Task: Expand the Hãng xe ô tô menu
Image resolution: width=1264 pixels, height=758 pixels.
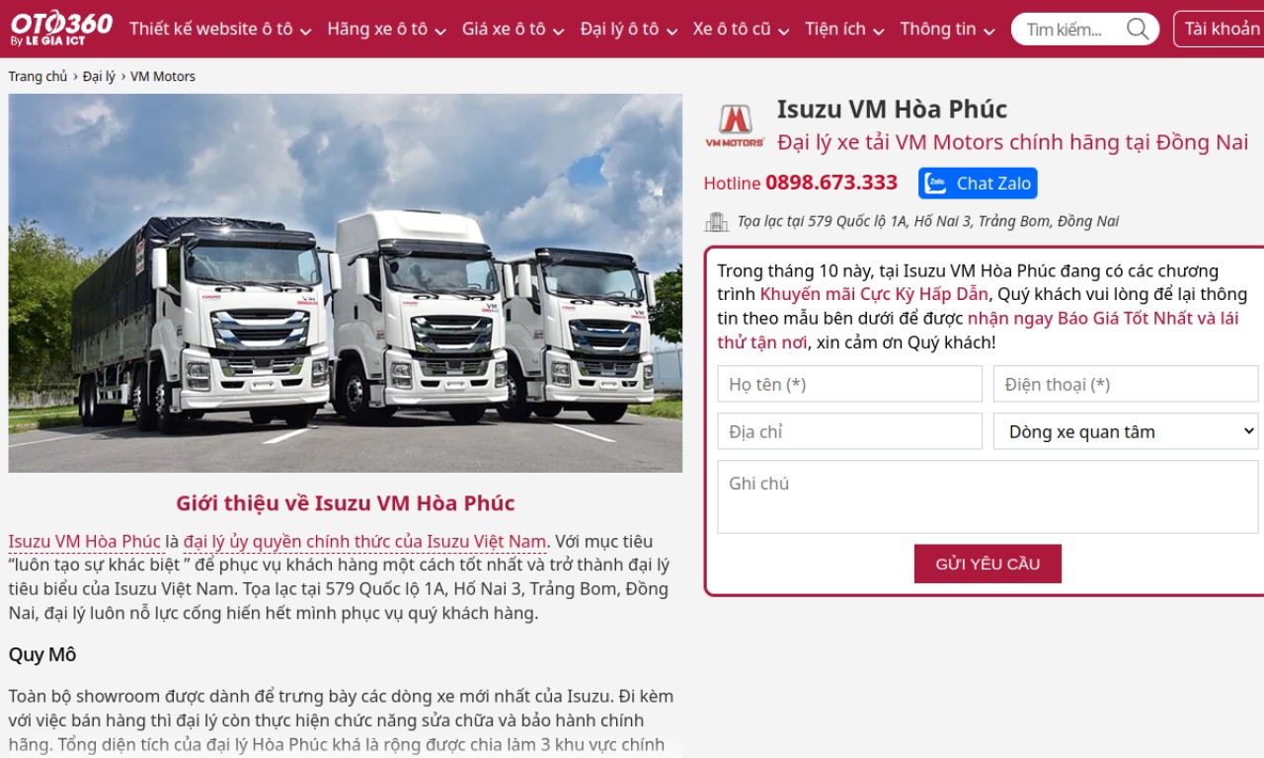Action: [x=386, y=30]
